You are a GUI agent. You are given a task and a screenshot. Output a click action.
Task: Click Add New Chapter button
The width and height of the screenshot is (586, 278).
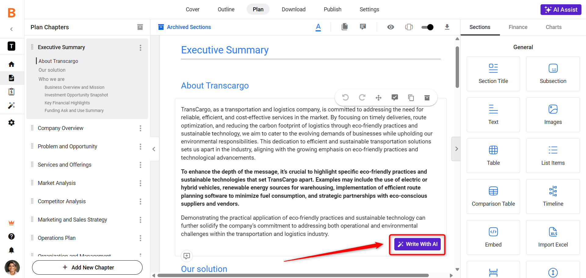pyautogui.click(x=87, y=268)
